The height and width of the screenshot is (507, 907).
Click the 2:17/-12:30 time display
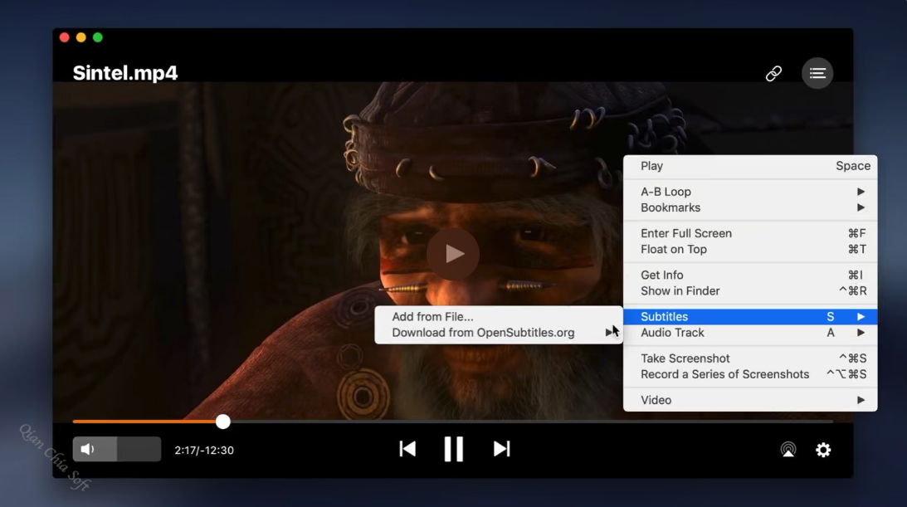pyautogui.click(x=204, y=450)
